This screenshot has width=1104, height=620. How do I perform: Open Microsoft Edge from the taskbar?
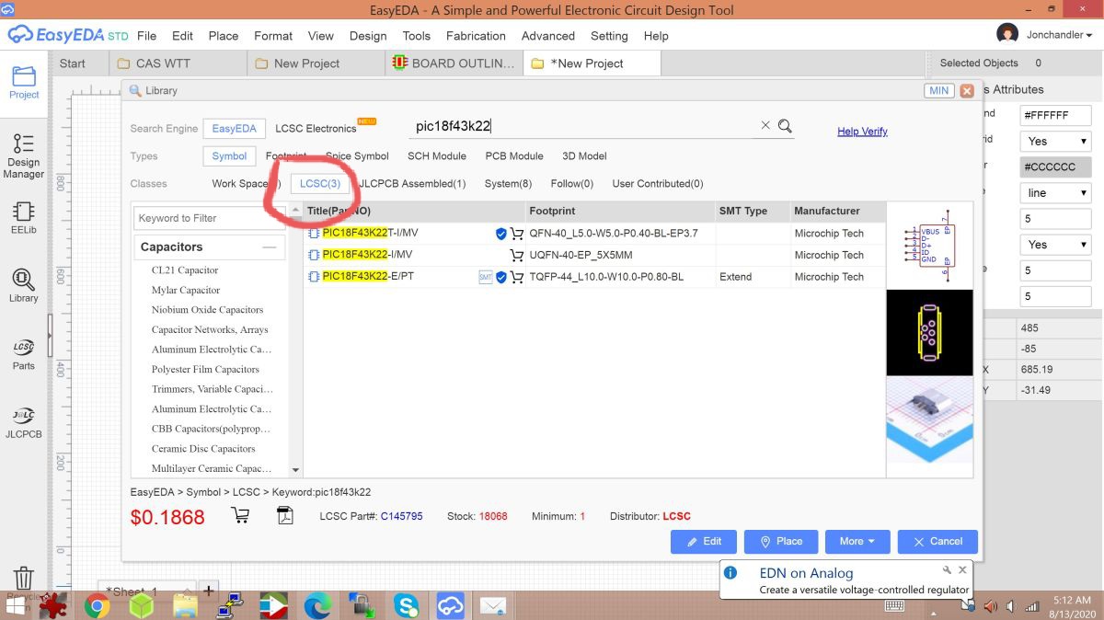pos(317,605)
